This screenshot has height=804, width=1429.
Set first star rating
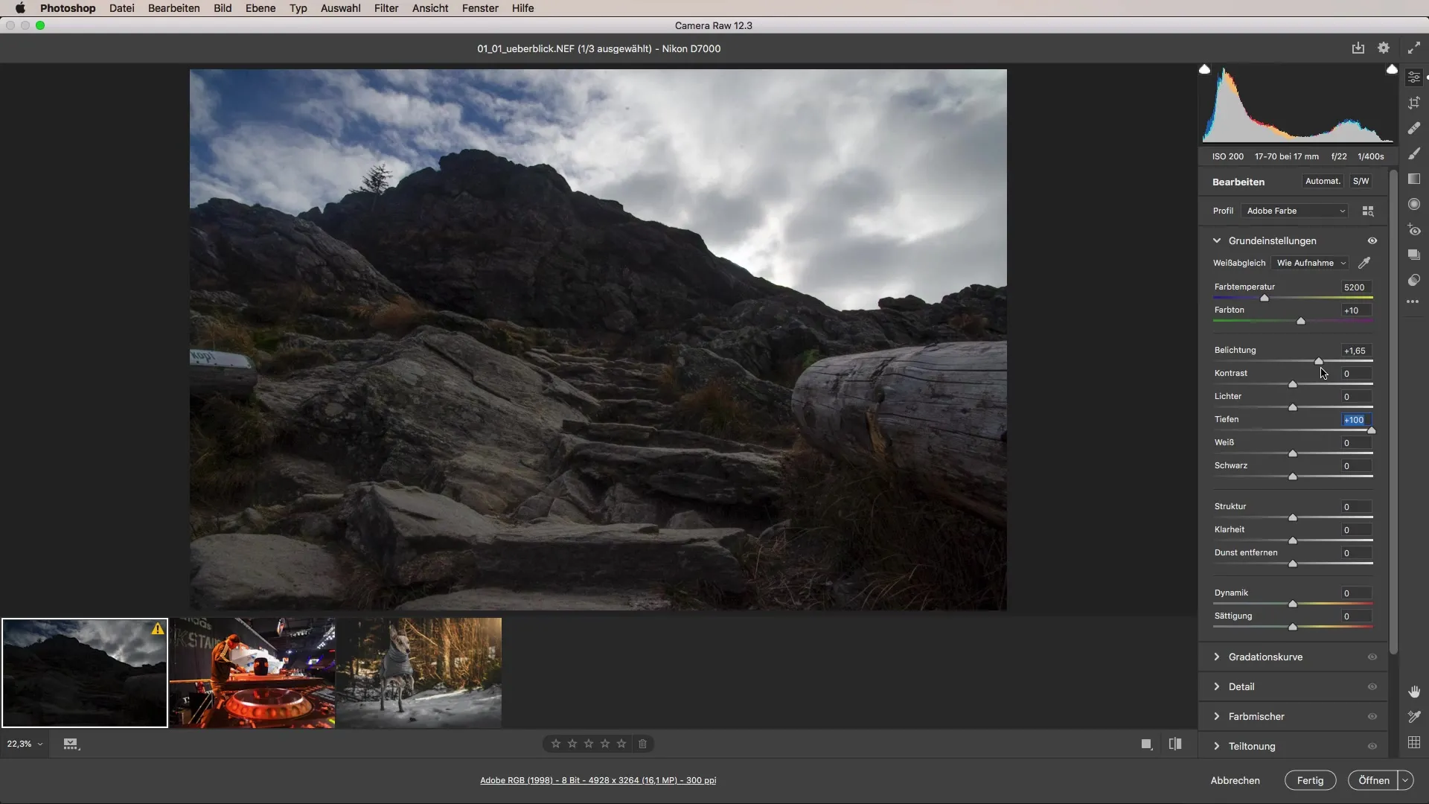[x=556, y=744]
